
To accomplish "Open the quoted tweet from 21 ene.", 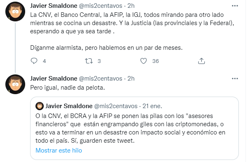I will tap(134, 128).
